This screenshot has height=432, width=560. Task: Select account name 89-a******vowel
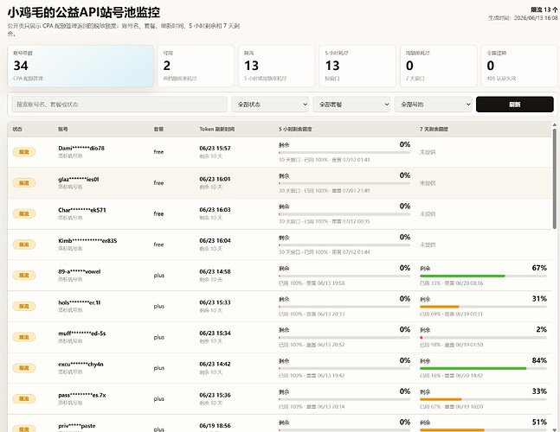80,271
